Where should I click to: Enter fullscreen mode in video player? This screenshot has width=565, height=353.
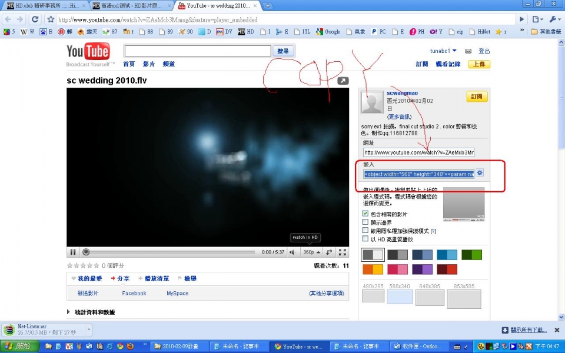343,252
